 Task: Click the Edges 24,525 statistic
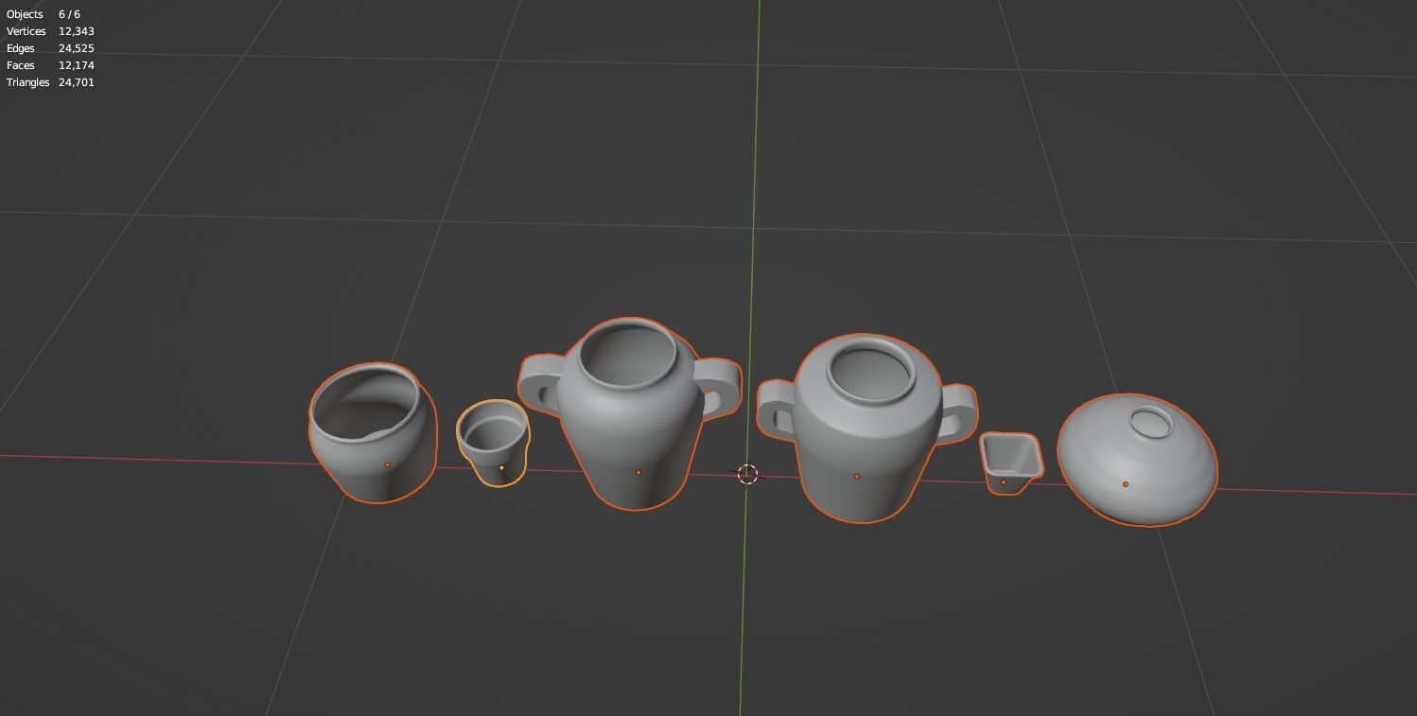[50, 48]
